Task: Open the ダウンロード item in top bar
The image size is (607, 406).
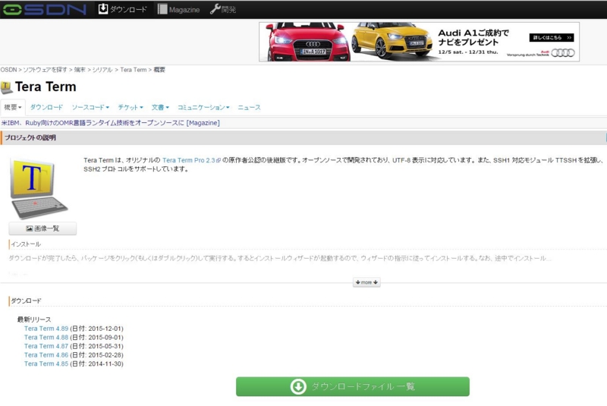Action: coord(122,9)
